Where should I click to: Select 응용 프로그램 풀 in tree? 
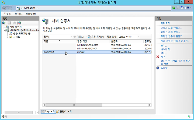click(22, 34)
